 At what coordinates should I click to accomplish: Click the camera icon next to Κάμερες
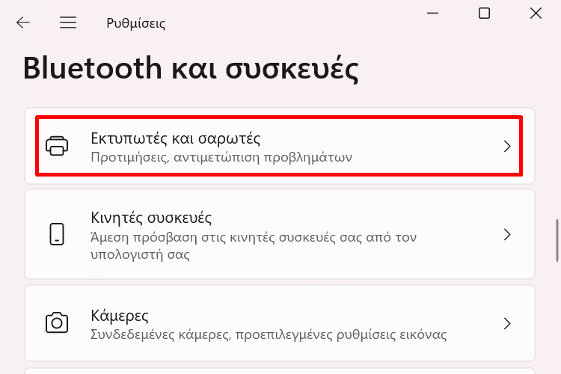click(57, 323)
